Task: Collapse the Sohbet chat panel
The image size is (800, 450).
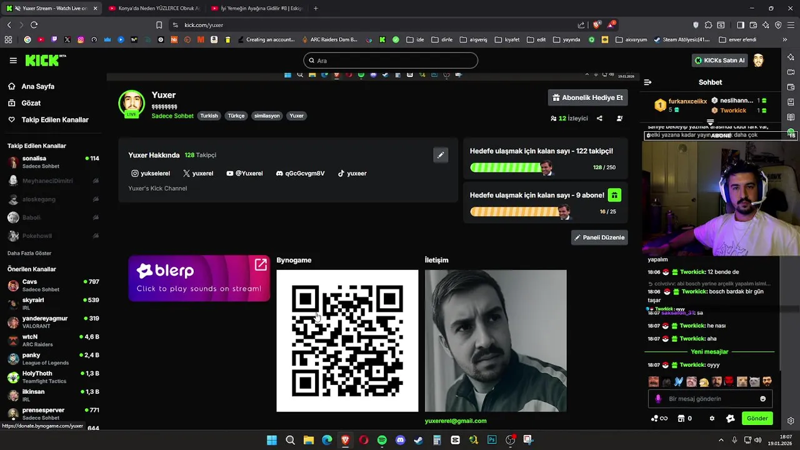Action: pyautogui.click(x=647, y=82)
